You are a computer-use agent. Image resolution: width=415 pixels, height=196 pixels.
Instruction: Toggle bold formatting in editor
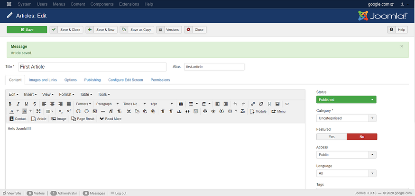tap(10, 104)
